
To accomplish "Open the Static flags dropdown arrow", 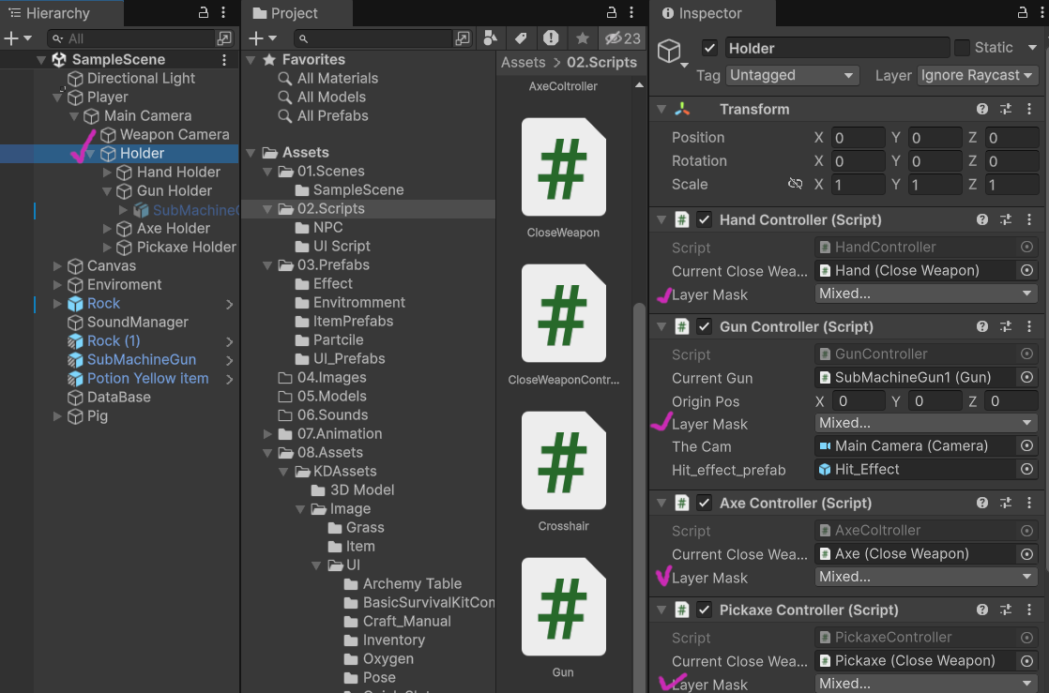I will click(1032, 48).
